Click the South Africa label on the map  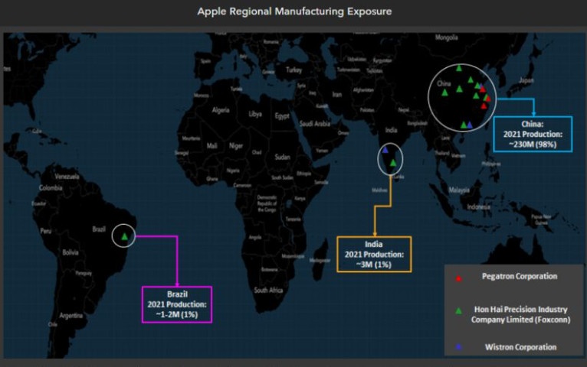point(269,291)
